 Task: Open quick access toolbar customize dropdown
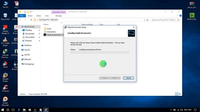coord(31,12)
